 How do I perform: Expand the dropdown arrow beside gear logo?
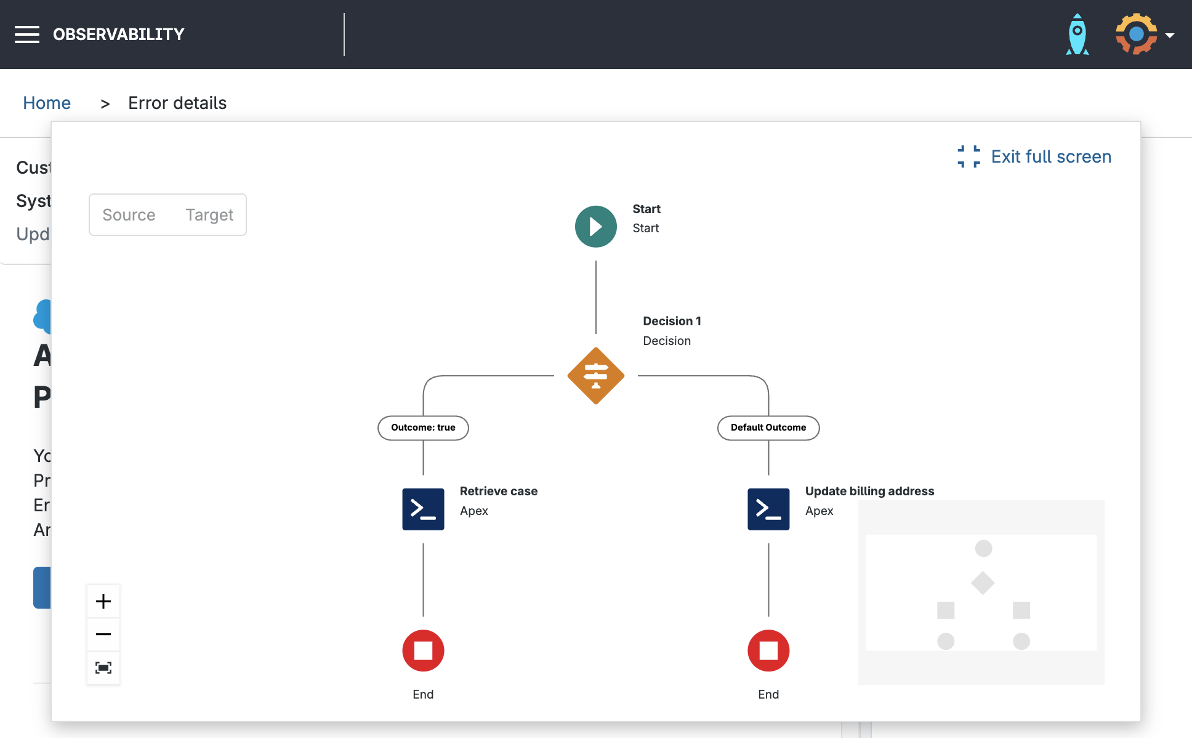[1170, 36]
